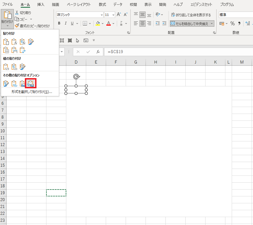Click the camera icon in quick toolbar
The width and height of the screenshot is (253, 225).
[86, 40]
